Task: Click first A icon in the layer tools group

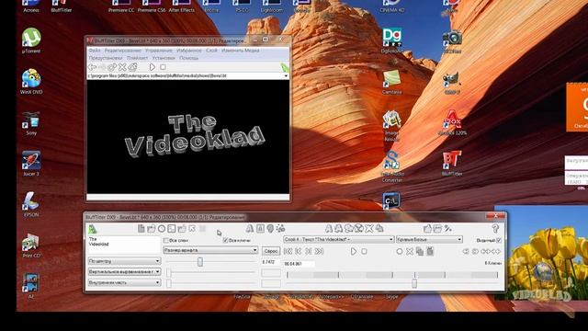Action: (329, 229)
